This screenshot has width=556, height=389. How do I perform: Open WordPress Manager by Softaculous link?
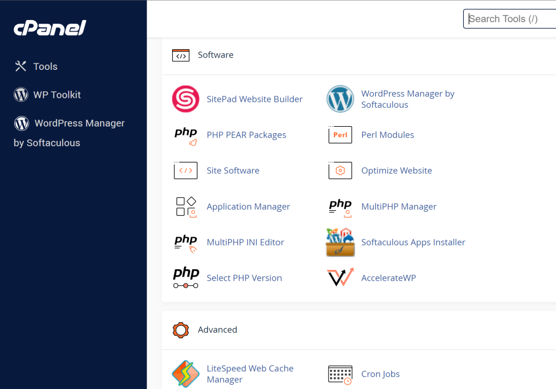(x=408, y=99)
